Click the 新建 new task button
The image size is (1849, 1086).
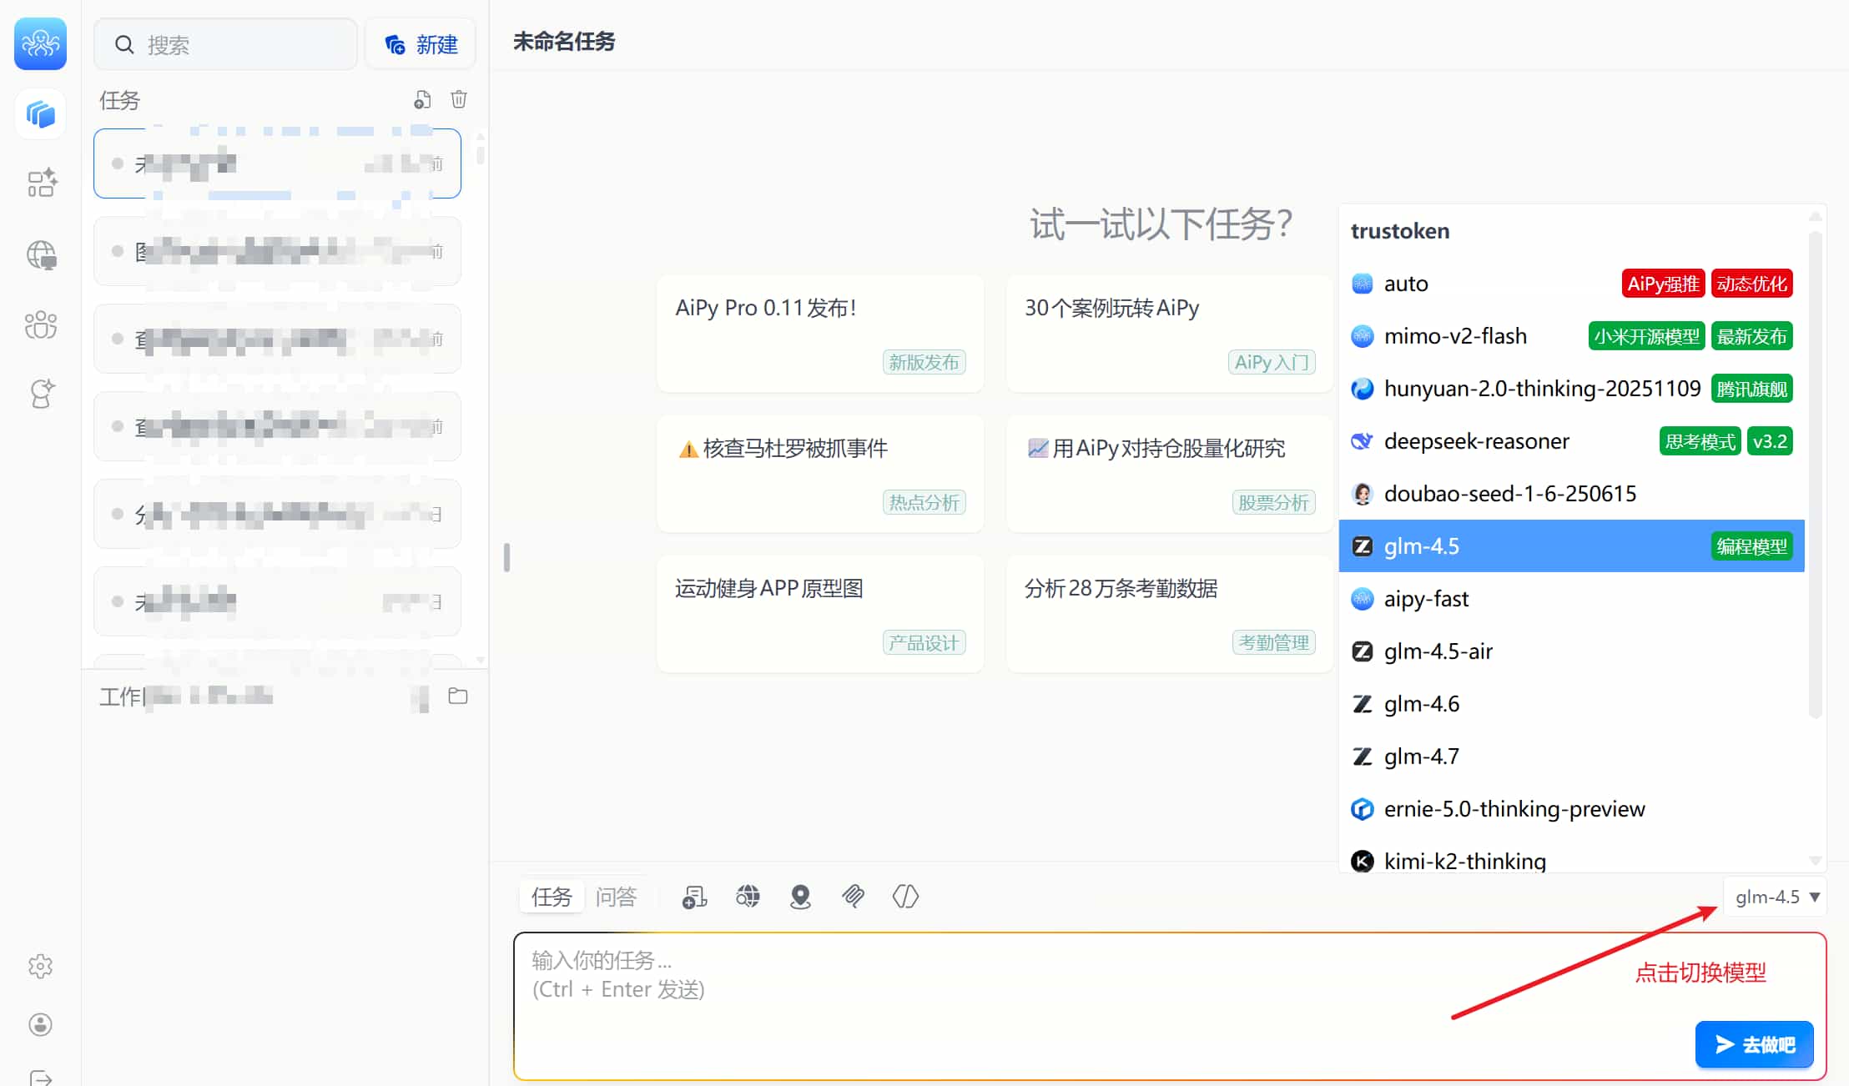tap(421, 45)
